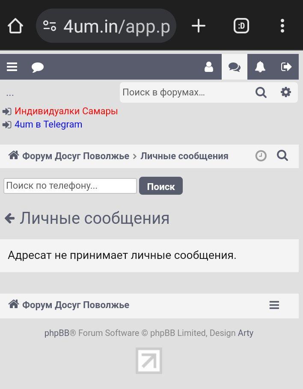Image resolution: width=303 pixels, height=389 pixels.
Task: Click the speech bubble icon in navbar
Action: point(38,67)
